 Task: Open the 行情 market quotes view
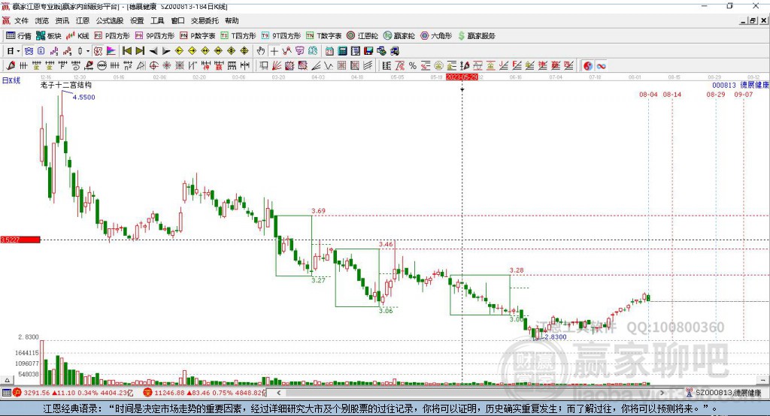click(19, 36)
